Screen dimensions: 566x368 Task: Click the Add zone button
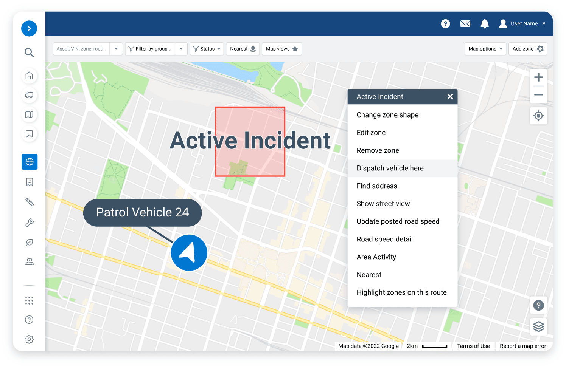click(x=528, y=49)
